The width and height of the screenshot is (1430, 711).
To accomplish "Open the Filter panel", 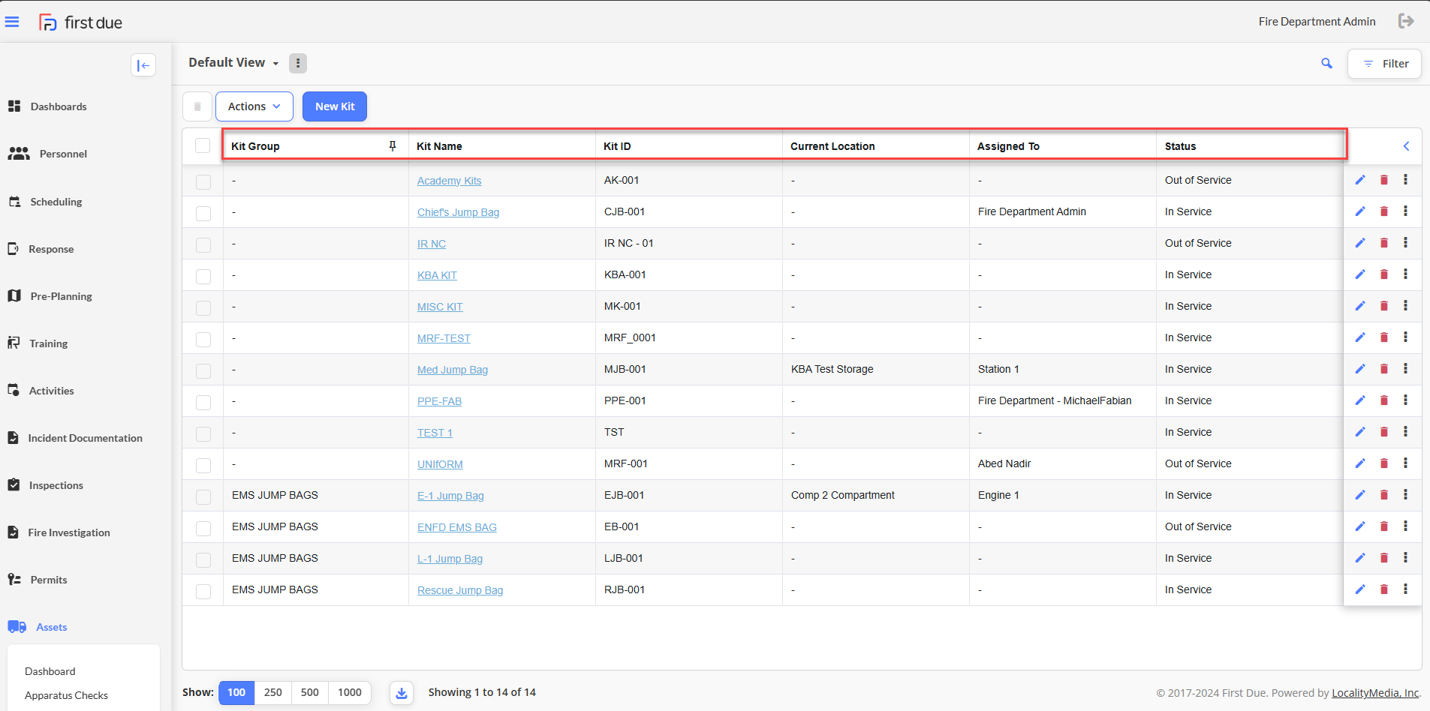I will 1385,64.
